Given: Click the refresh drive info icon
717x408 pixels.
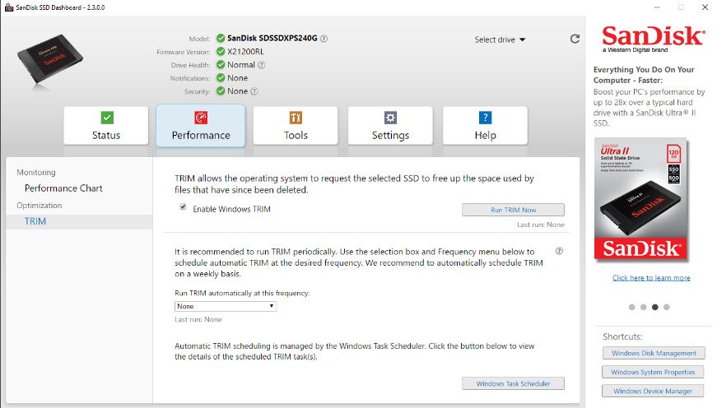Looking at the screenshot, I should click(x=575, y=39).
